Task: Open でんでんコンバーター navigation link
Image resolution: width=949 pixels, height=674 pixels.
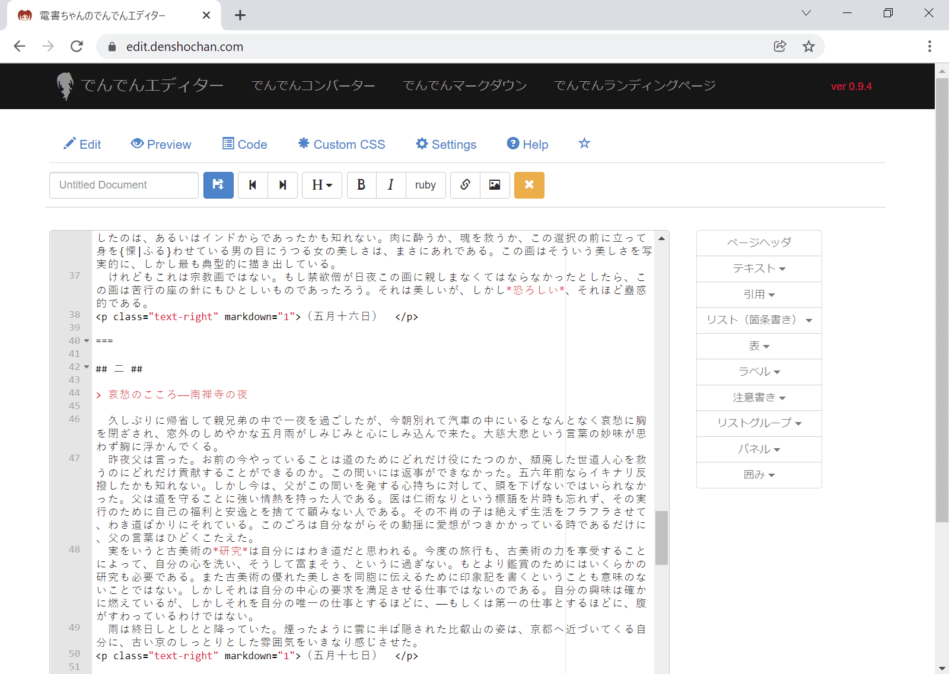Action: tap(313, 86)
